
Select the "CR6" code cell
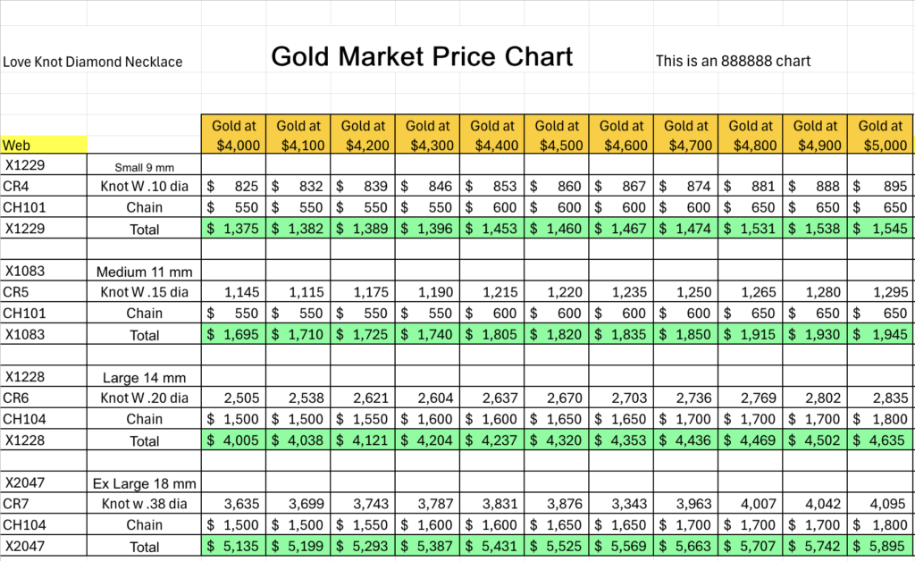[x=44, y=398]
